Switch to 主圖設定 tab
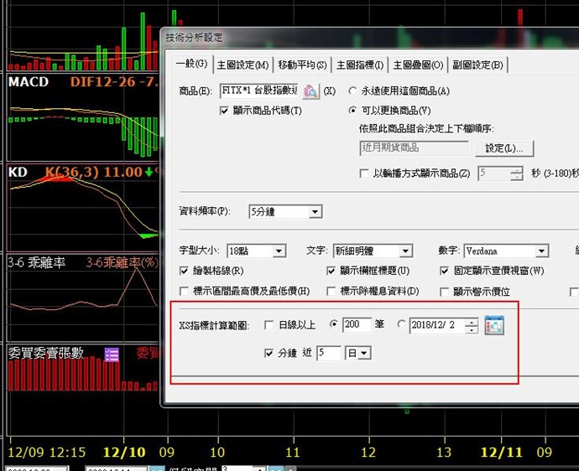The width and height of the screenshot is (579, 471). point(243,65)
